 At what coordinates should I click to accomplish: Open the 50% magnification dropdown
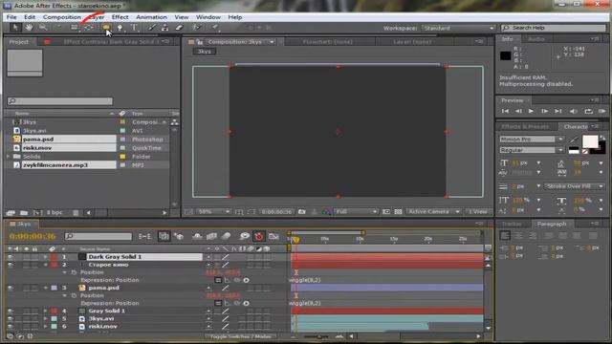tap(213, 212)
